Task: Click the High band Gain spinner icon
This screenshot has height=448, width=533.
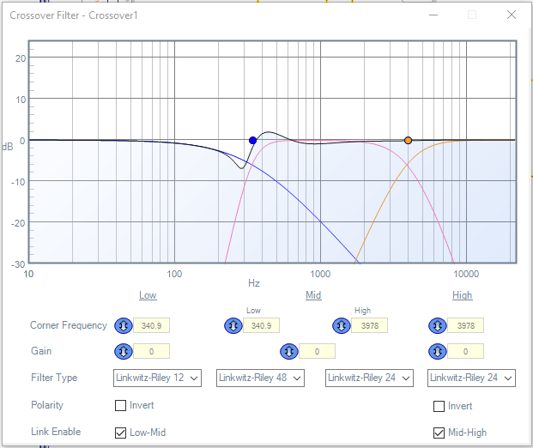Action: (x=437, y=352)
